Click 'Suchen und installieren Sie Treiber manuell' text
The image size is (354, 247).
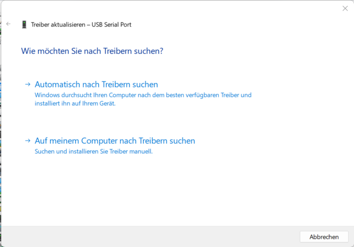93,152
